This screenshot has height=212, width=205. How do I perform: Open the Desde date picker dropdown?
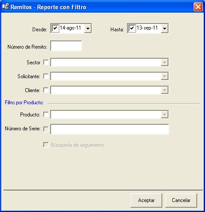point(88,28)
